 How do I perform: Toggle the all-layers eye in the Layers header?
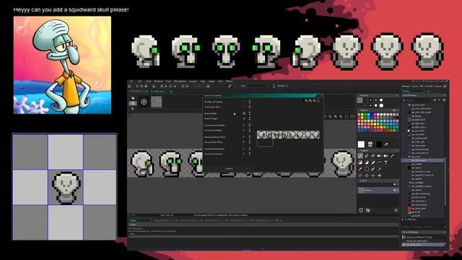click(395, 185)
